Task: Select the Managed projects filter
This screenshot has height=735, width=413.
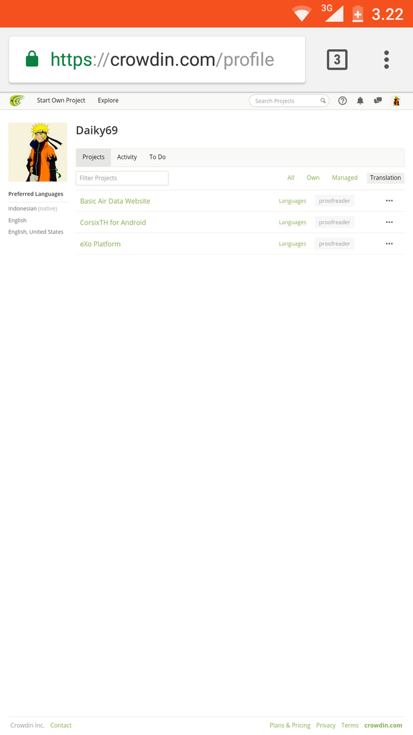Action: [x=345, y=178]
